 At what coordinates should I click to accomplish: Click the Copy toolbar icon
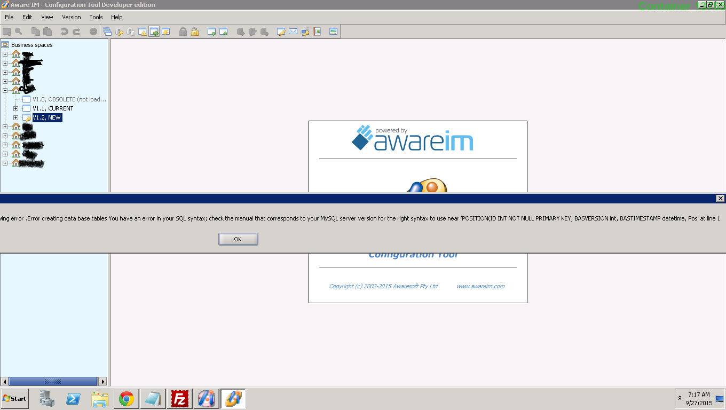coord(36,31)
